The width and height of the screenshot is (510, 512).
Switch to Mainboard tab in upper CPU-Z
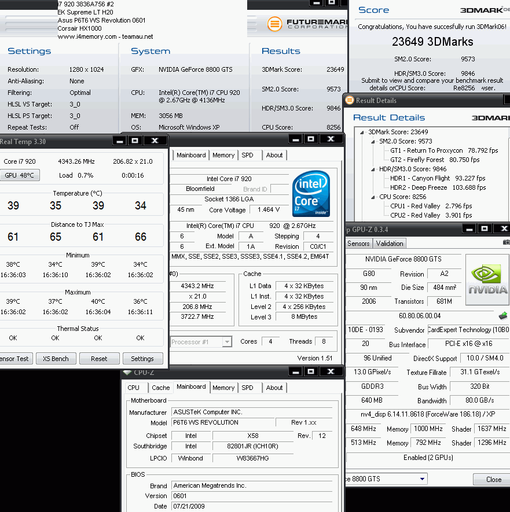tap(191, 155)
